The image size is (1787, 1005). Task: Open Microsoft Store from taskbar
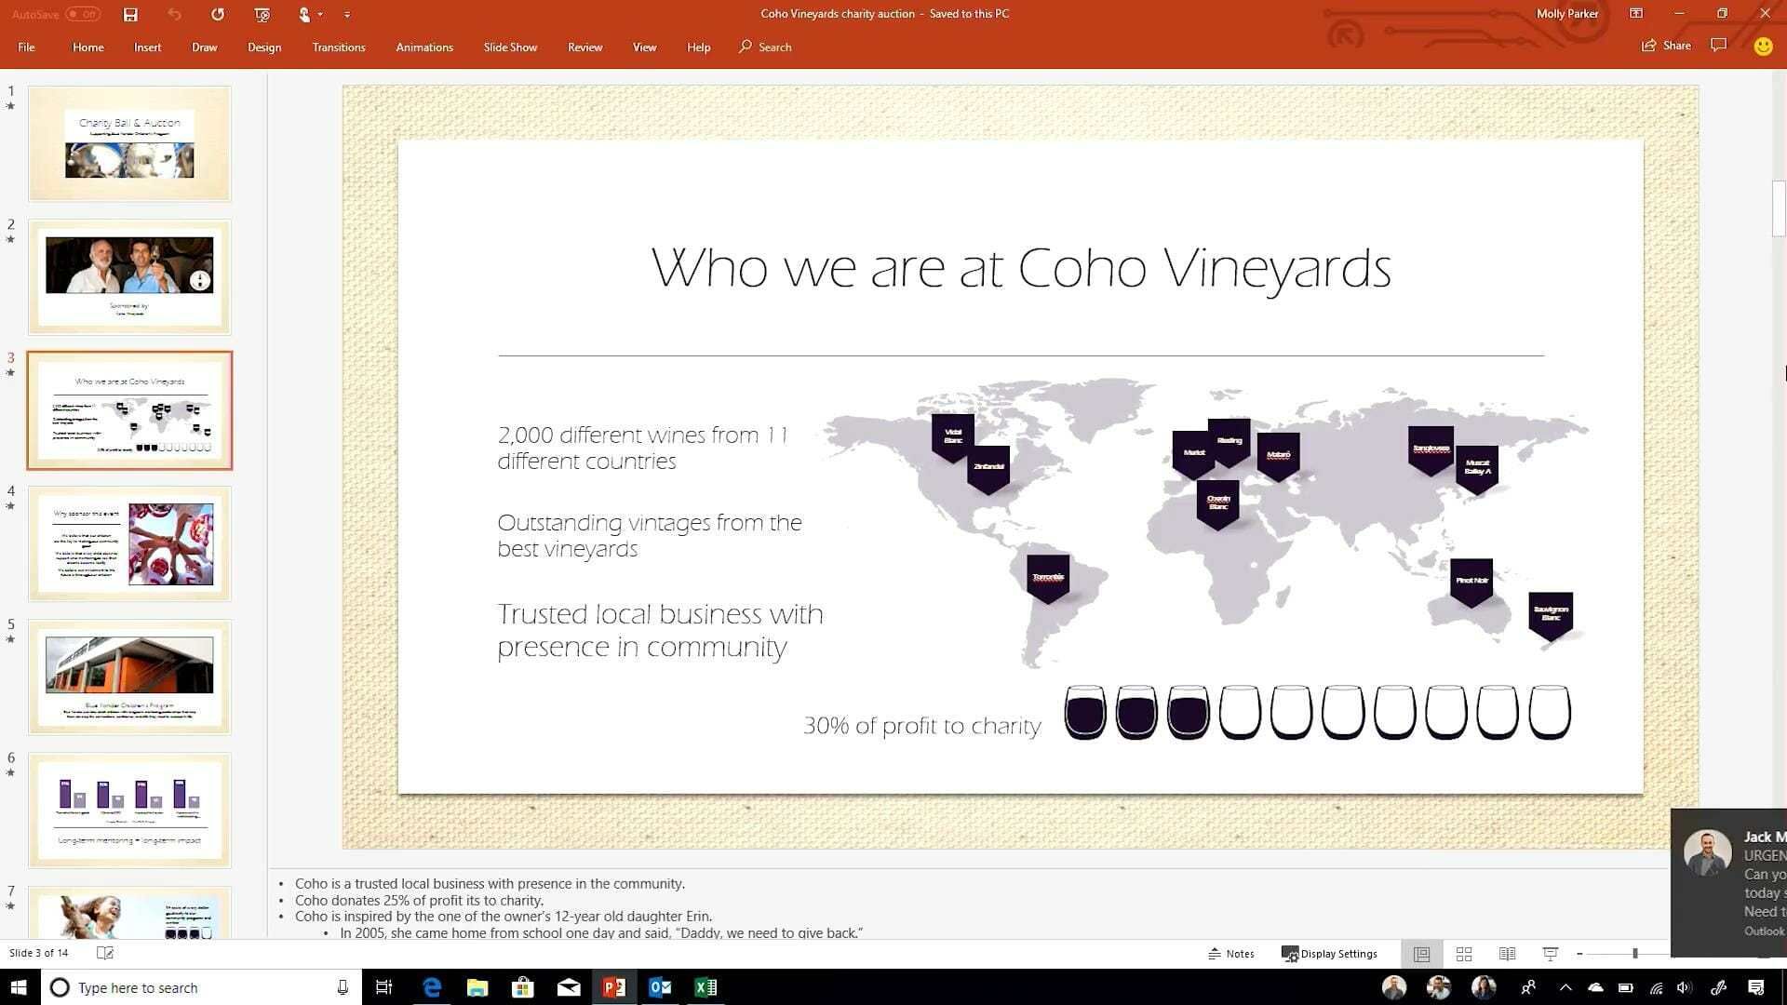[523, 987]
